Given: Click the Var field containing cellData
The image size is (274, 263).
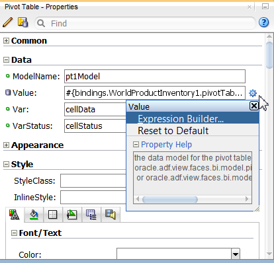Looking at the screenshot, I should pyautogui.click(x=95, y=109).
